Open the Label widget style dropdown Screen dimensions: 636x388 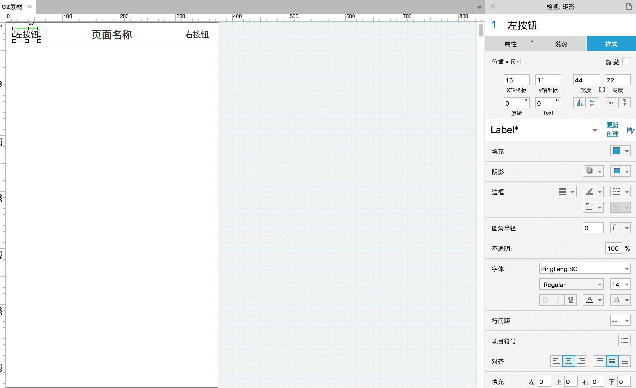pyautogui.click(x=594, y=130)
